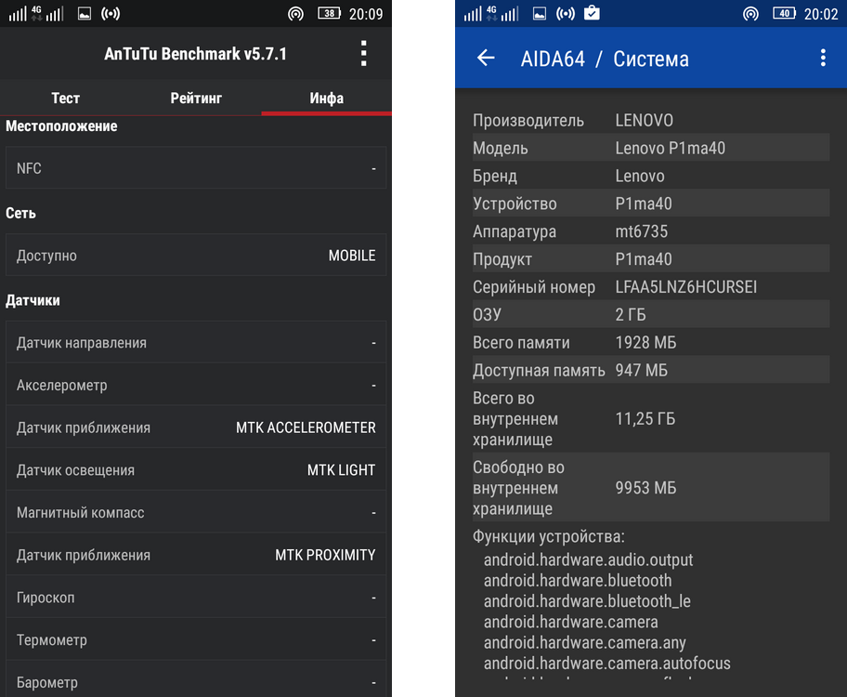
Task: Tap the hotspot broadcast icon in AnTuTu status bar
Action: 111,14
